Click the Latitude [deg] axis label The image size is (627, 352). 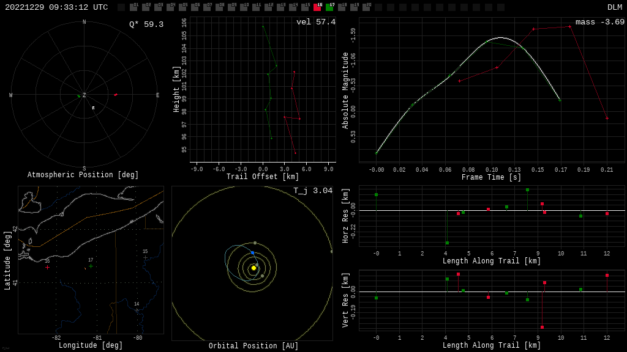7,260
